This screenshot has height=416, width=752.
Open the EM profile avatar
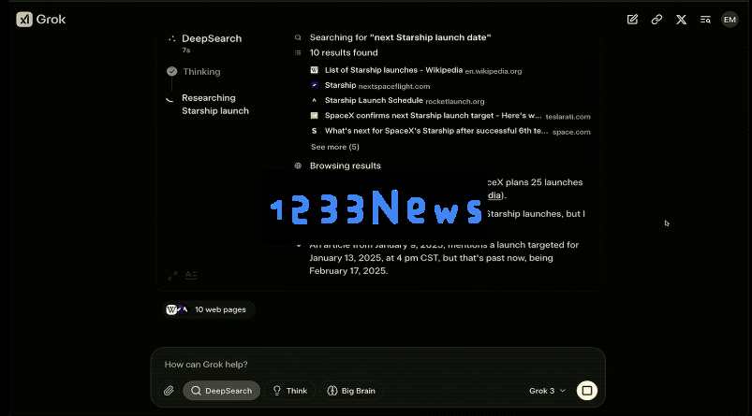[x=730, y=19]
